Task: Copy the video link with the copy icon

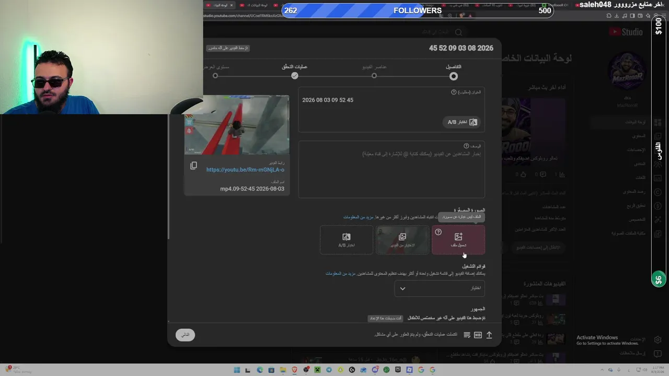Action: tap(193, 166)
